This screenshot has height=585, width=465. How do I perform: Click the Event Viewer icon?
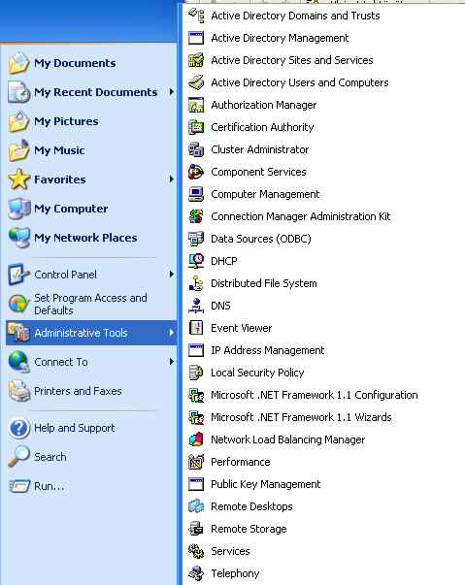pos(196,328)
